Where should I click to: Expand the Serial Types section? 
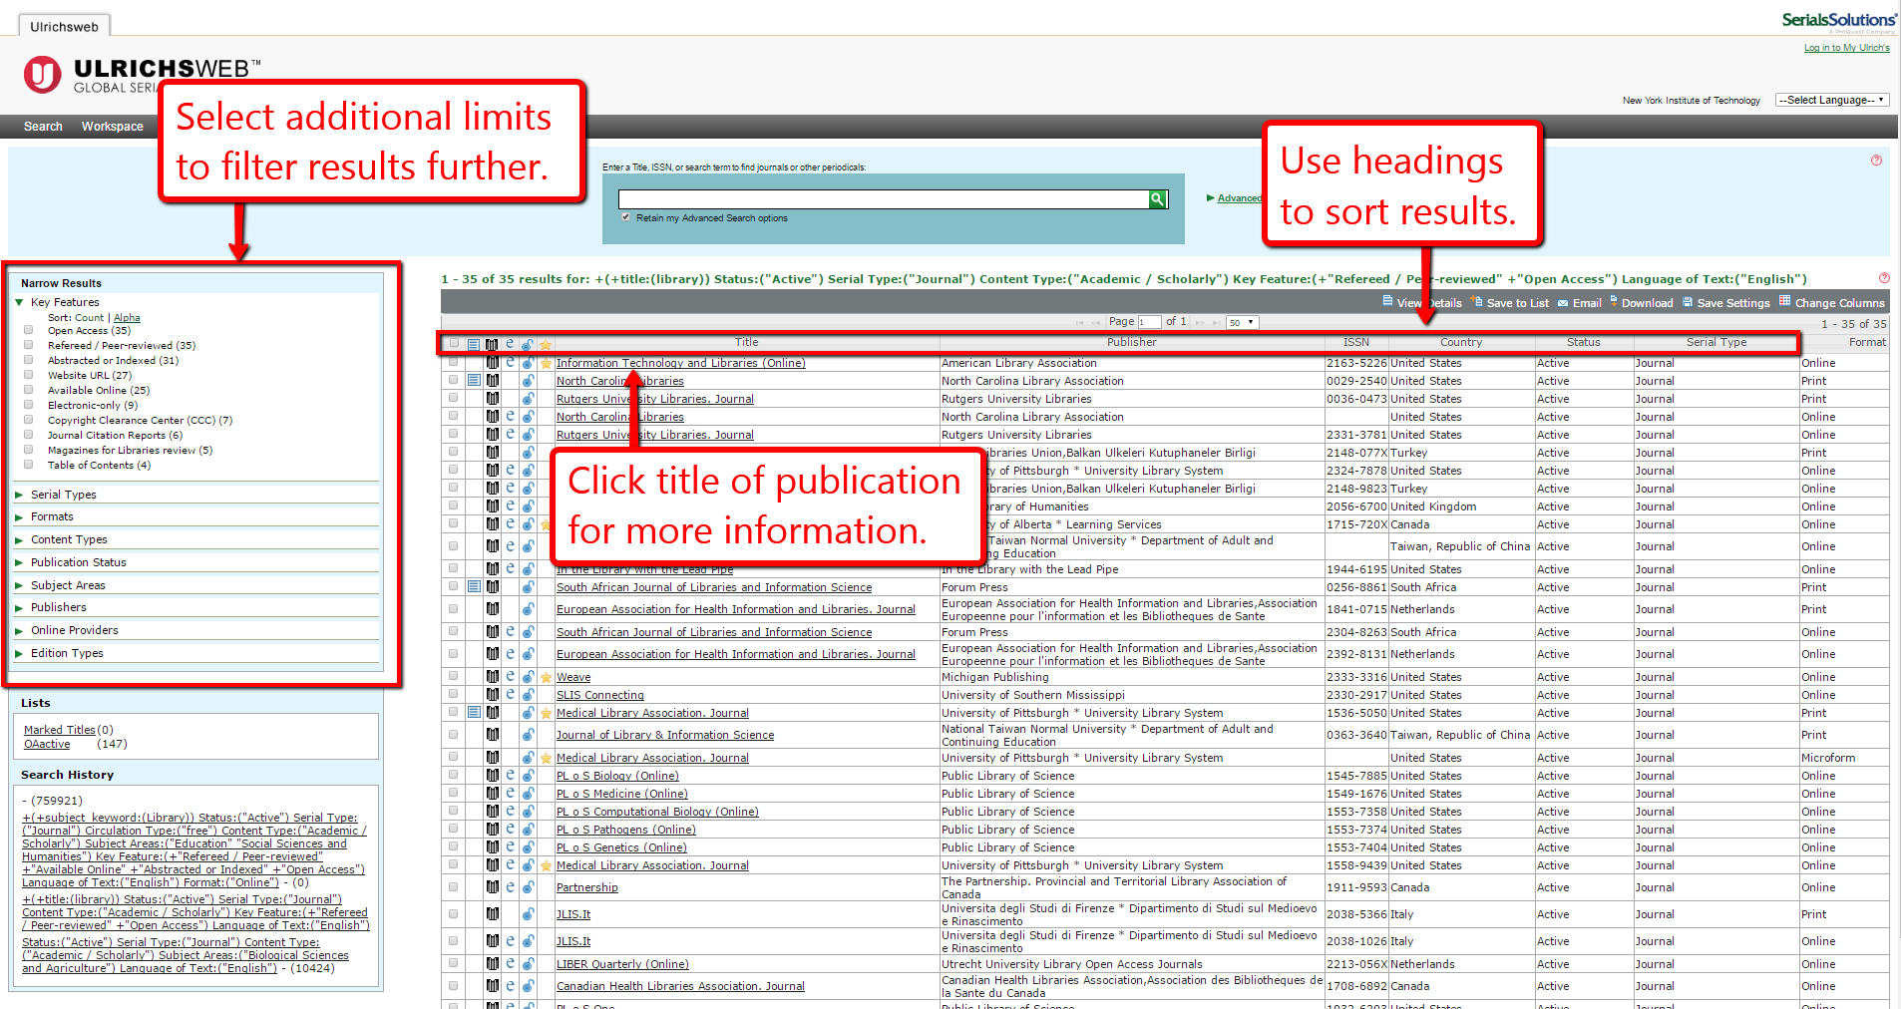point(19,495)
